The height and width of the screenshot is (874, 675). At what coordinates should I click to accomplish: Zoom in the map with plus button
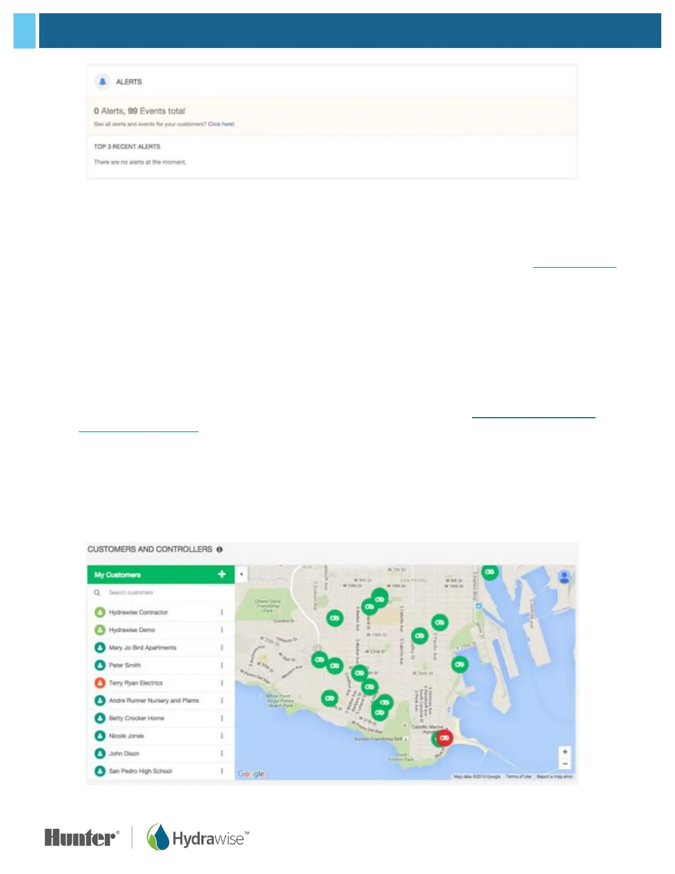[565, 752]
